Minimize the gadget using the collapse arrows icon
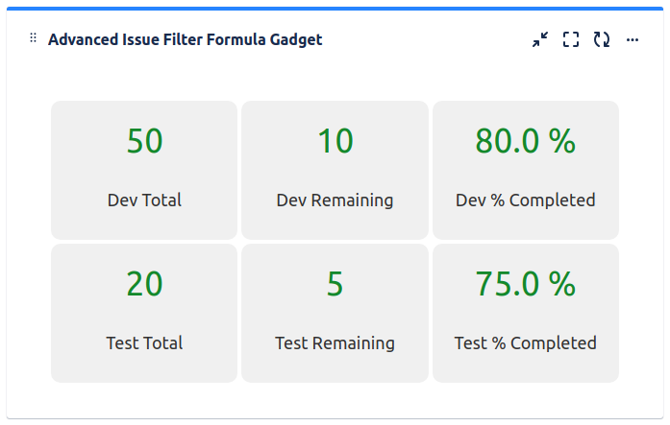Image resolution: width=670 pixels, height=425 pixels. point(540,39)
